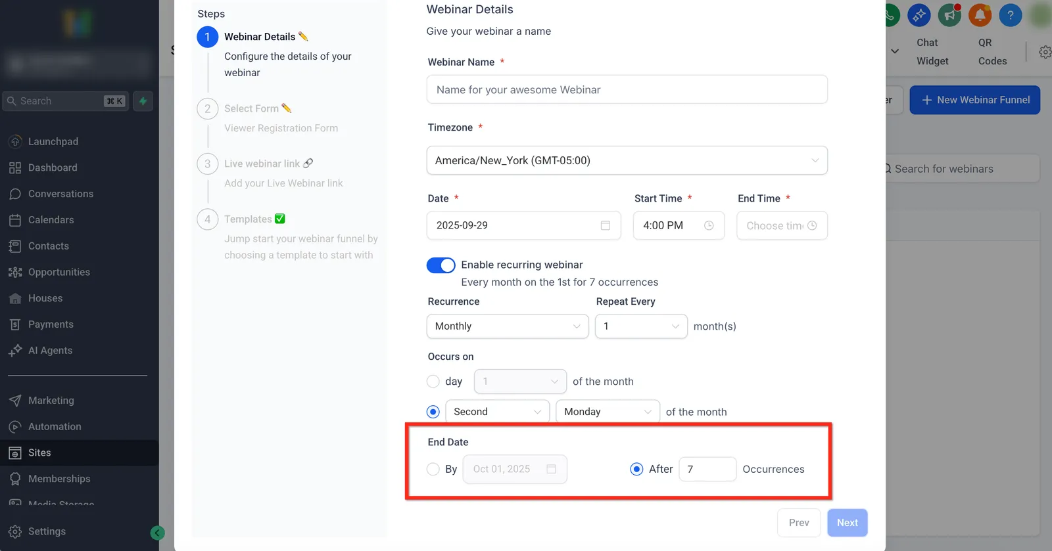Click New Webinar Funnel button
1052x551 pixels.
[x=974, y=100]
